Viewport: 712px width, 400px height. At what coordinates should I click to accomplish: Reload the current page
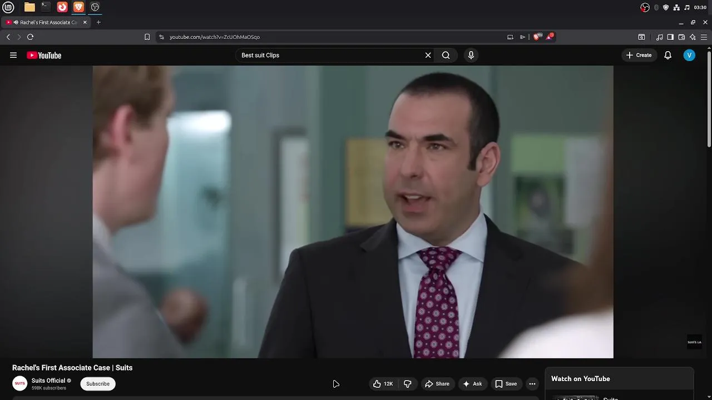tap(30, 37)
